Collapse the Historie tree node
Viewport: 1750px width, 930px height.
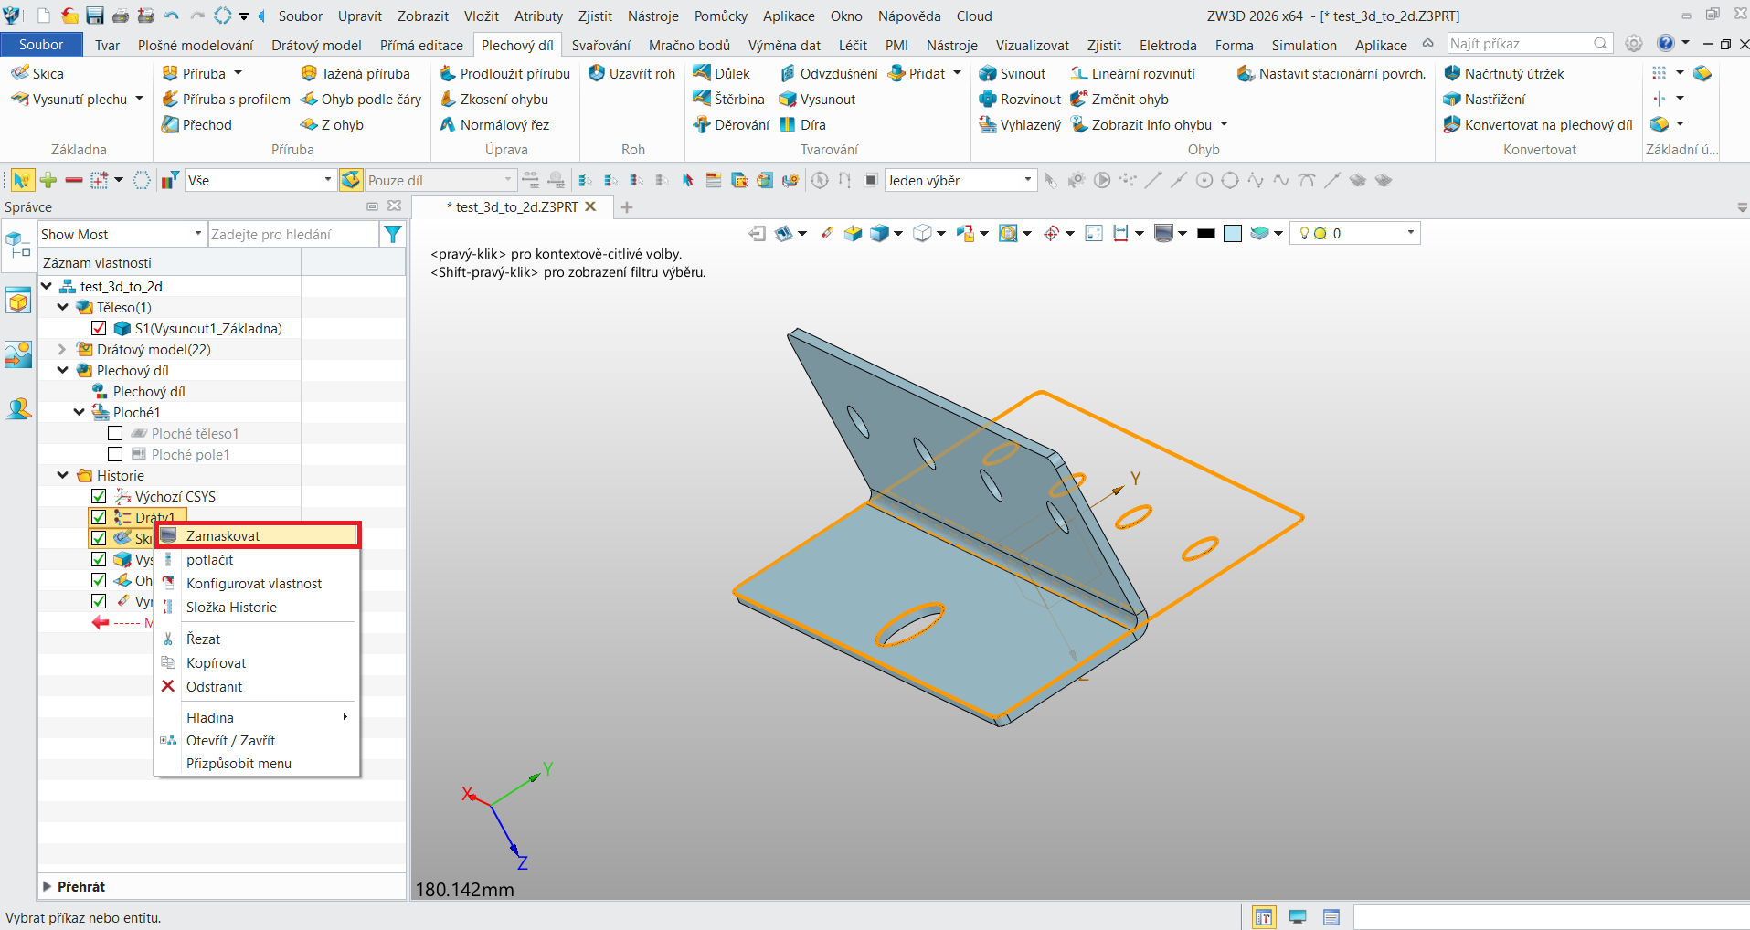point(62,475)
